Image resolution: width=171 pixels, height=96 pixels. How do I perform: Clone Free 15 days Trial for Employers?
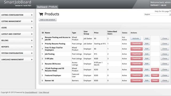(x=165, y=49)
